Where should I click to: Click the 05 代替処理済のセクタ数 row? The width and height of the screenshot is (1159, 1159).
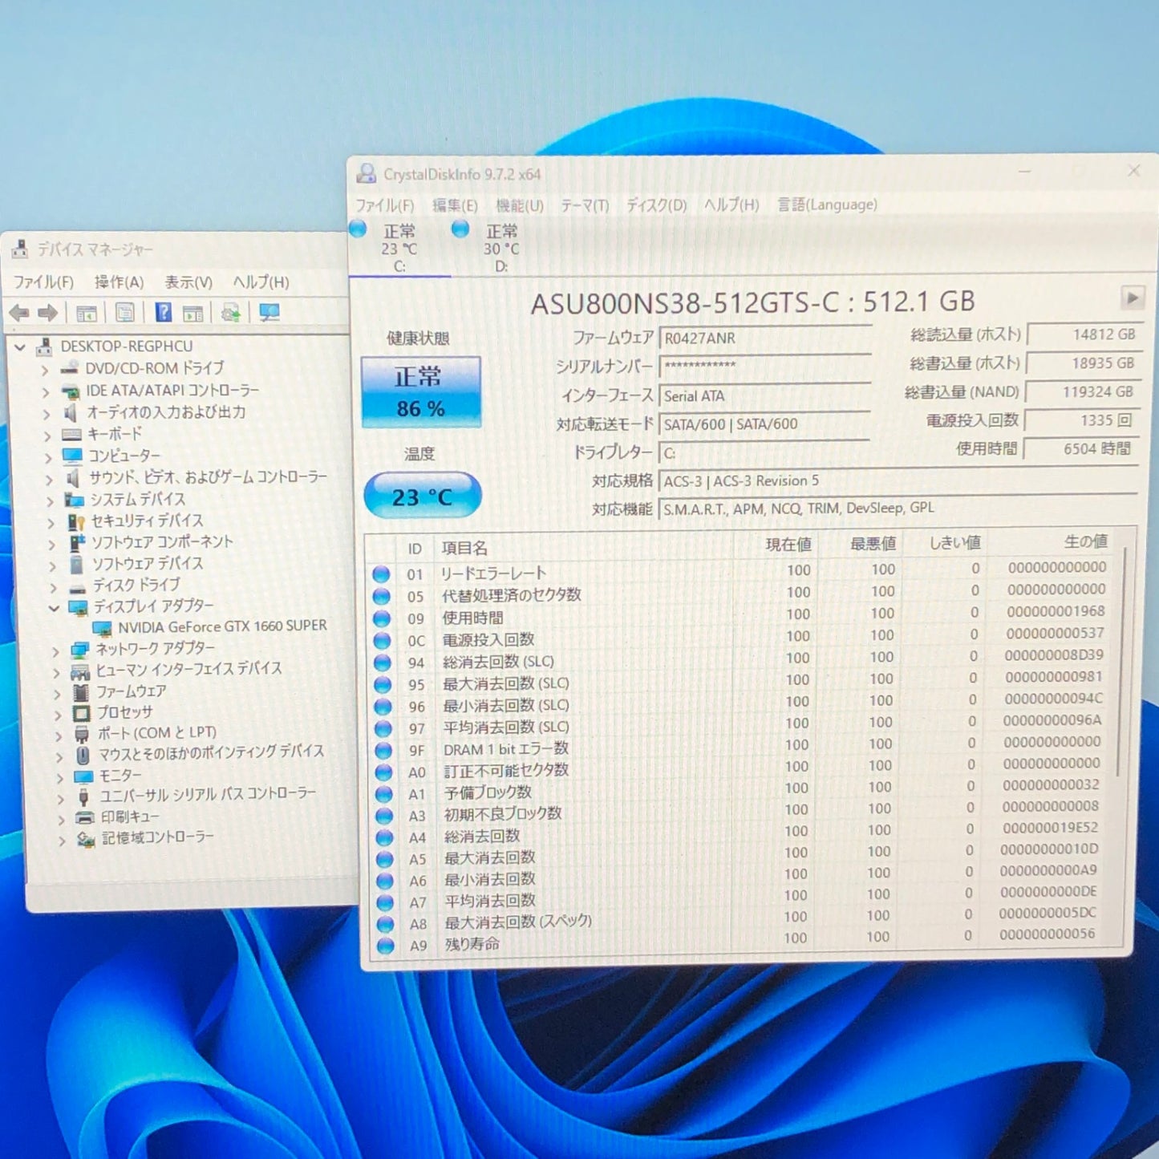point(742,594)
